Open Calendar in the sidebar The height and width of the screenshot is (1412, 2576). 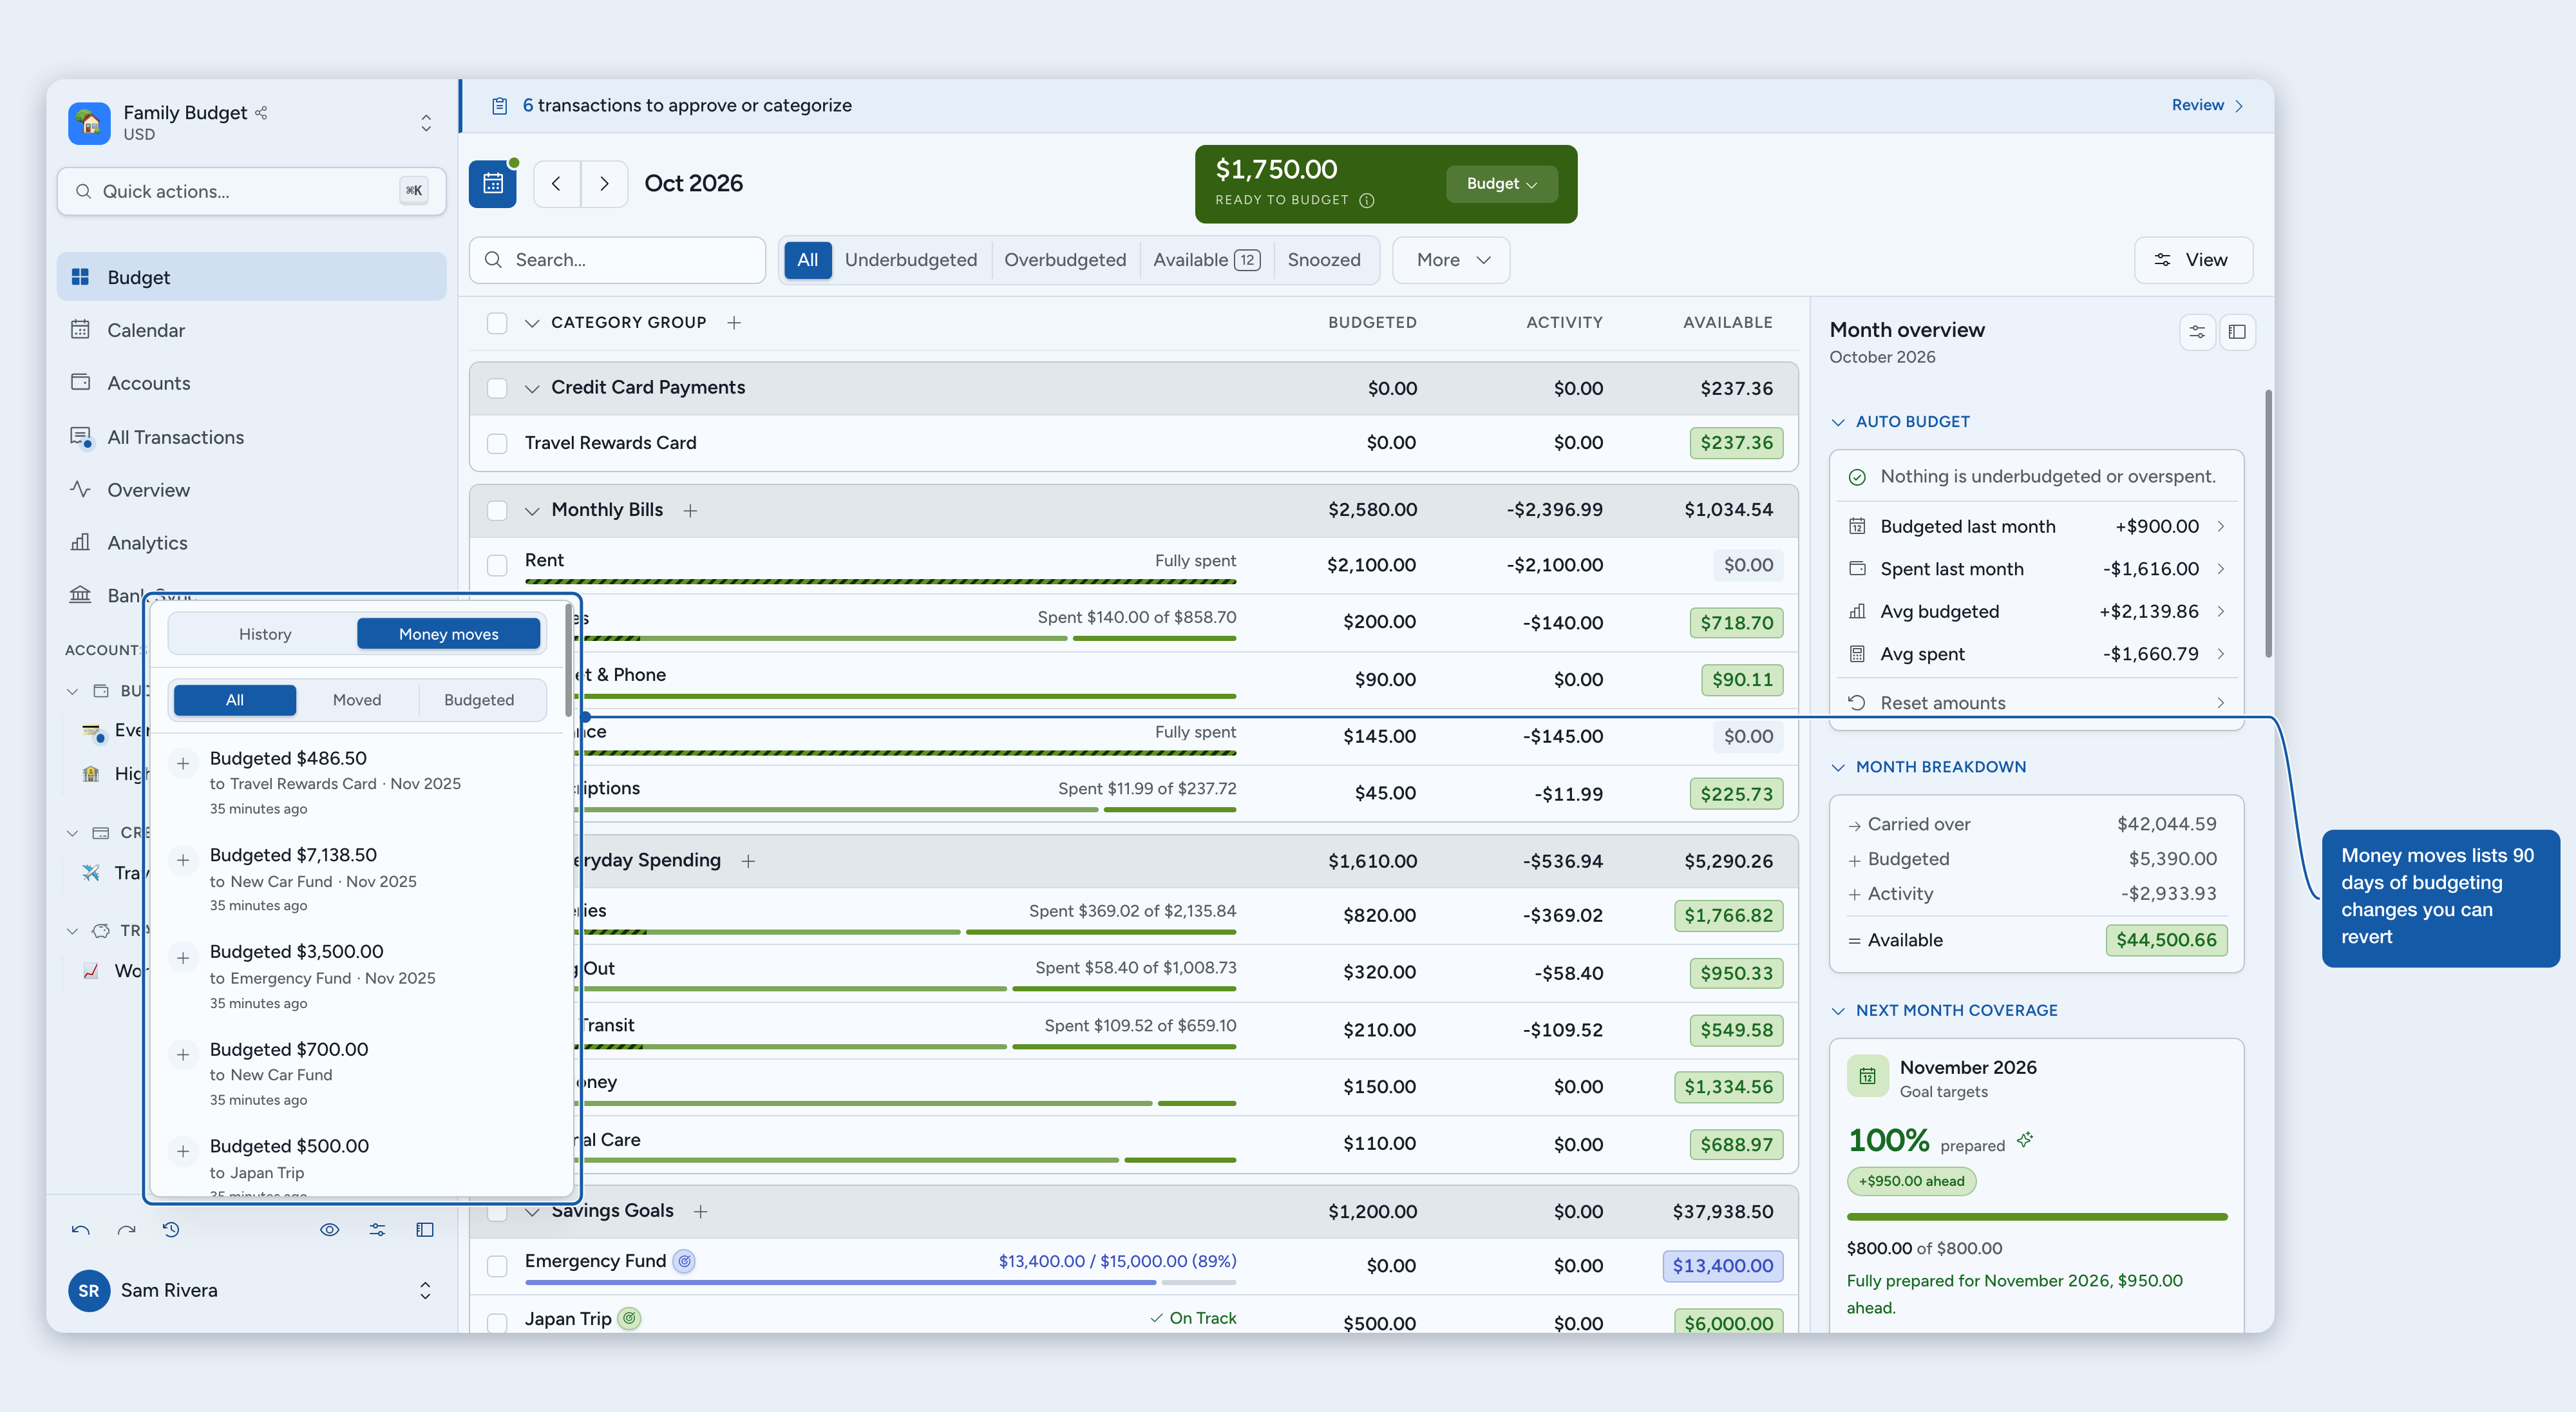[251, 330]
